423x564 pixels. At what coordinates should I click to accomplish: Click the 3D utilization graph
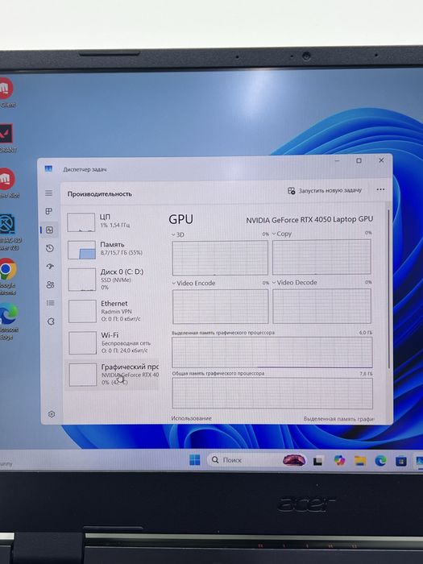[220, 259]
